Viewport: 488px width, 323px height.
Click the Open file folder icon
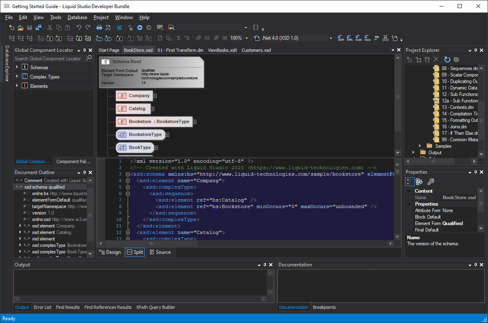point(20,28)
